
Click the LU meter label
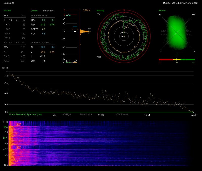[75, 61]
